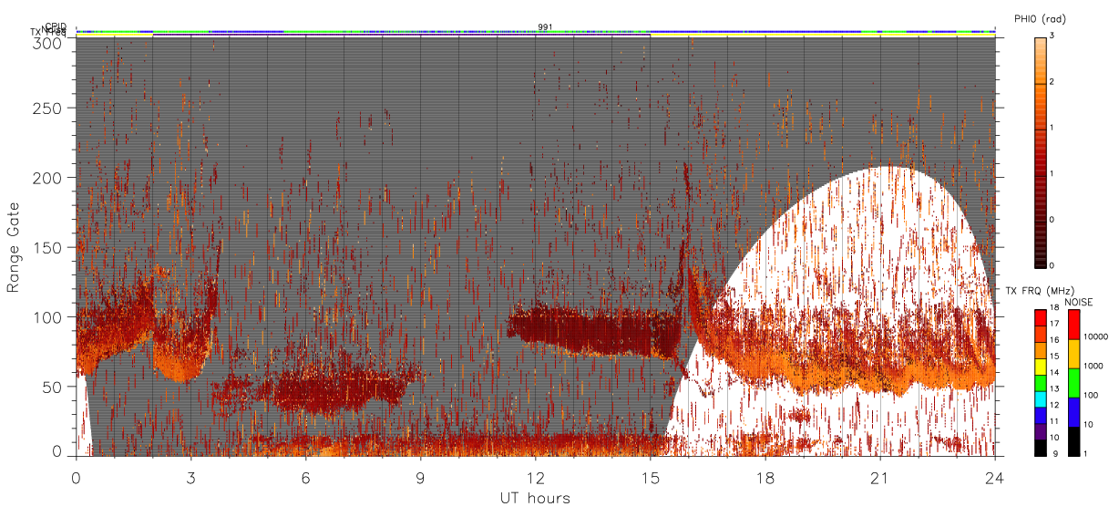Click the PHI0 (rad) color bar

pyautogui.click(x=1040, y=151)
